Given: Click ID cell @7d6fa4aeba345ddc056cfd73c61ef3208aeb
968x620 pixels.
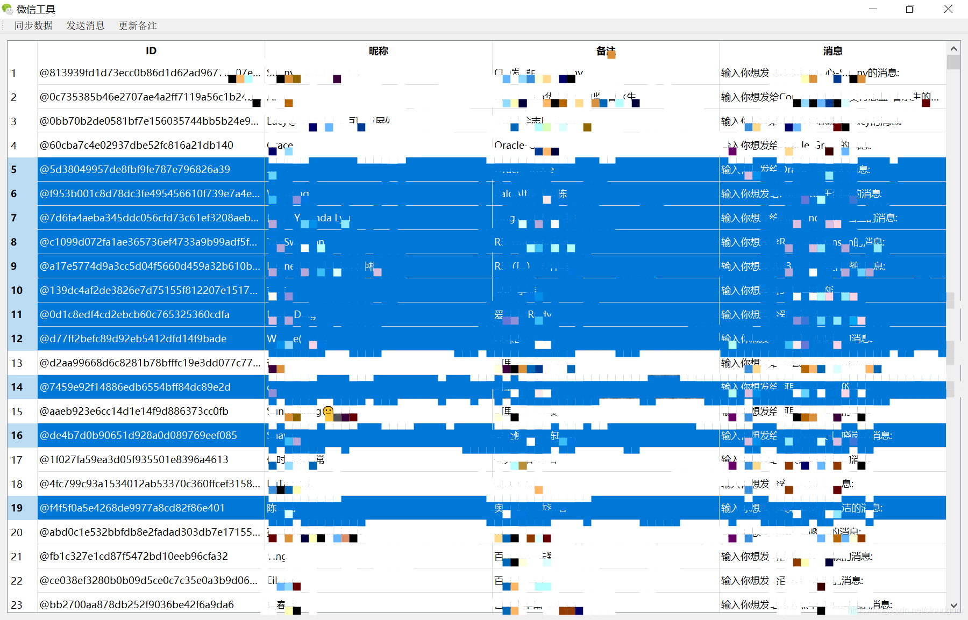Looking at the screenshot, I should (151, 218).
